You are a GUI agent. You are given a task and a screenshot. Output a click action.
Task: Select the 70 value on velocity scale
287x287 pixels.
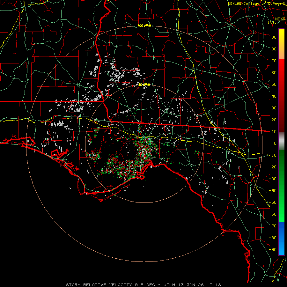click(x=274, y=61)
